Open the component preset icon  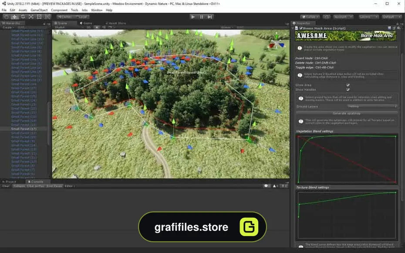[x=394, y=28]
